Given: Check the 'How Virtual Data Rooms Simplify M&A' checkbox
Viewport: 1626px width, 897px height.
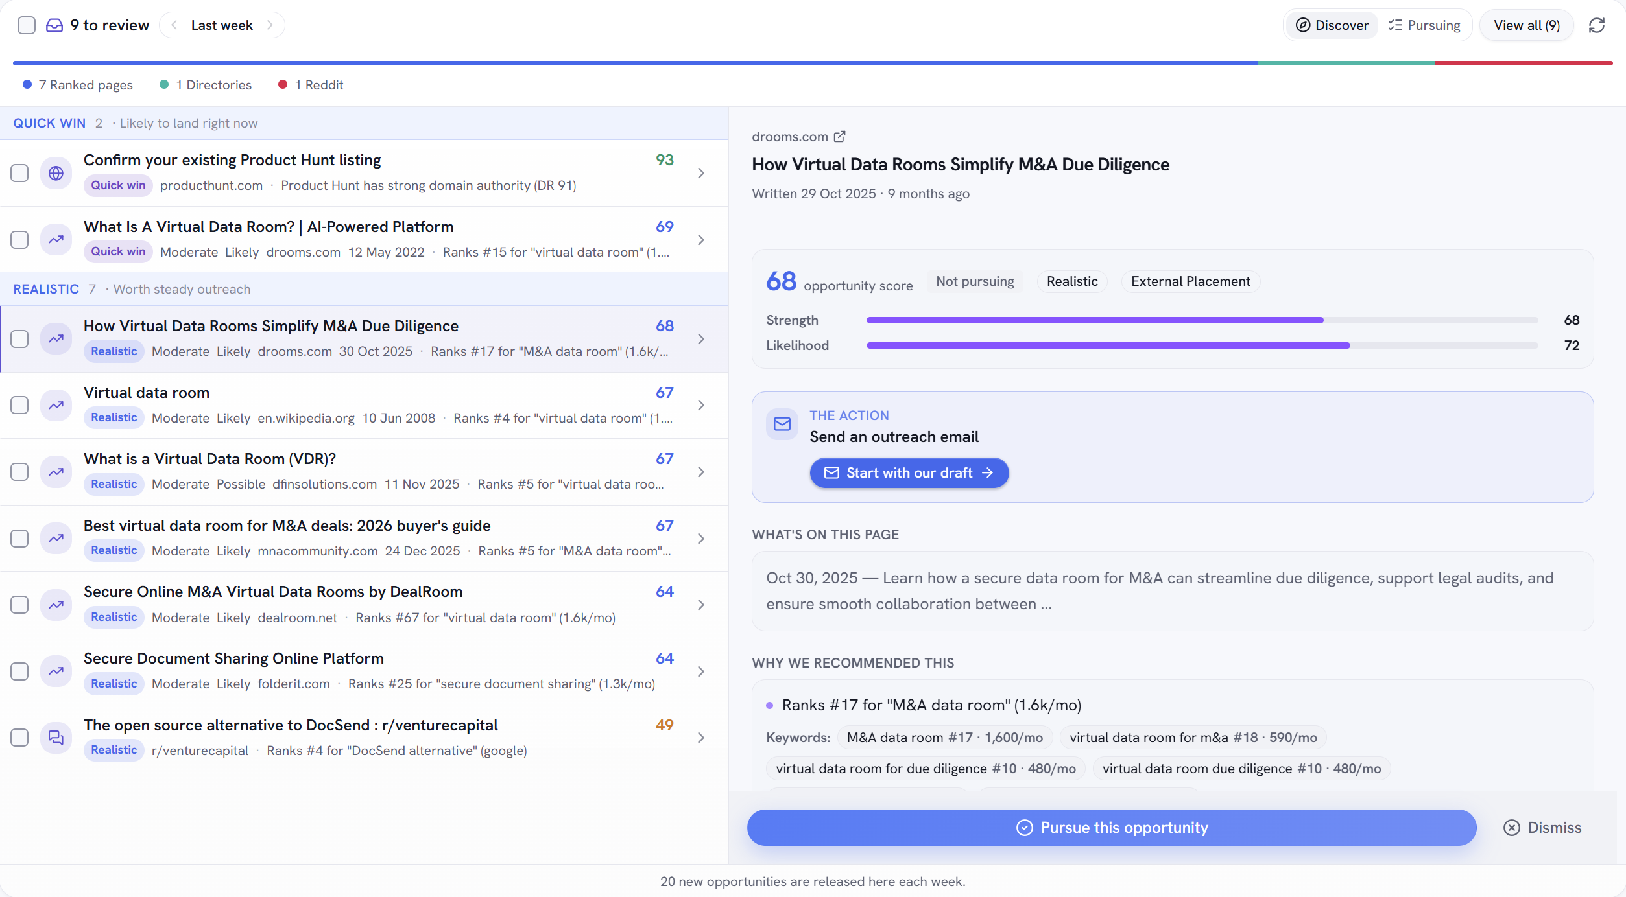Looking at the screenshot, I should 19,339.
